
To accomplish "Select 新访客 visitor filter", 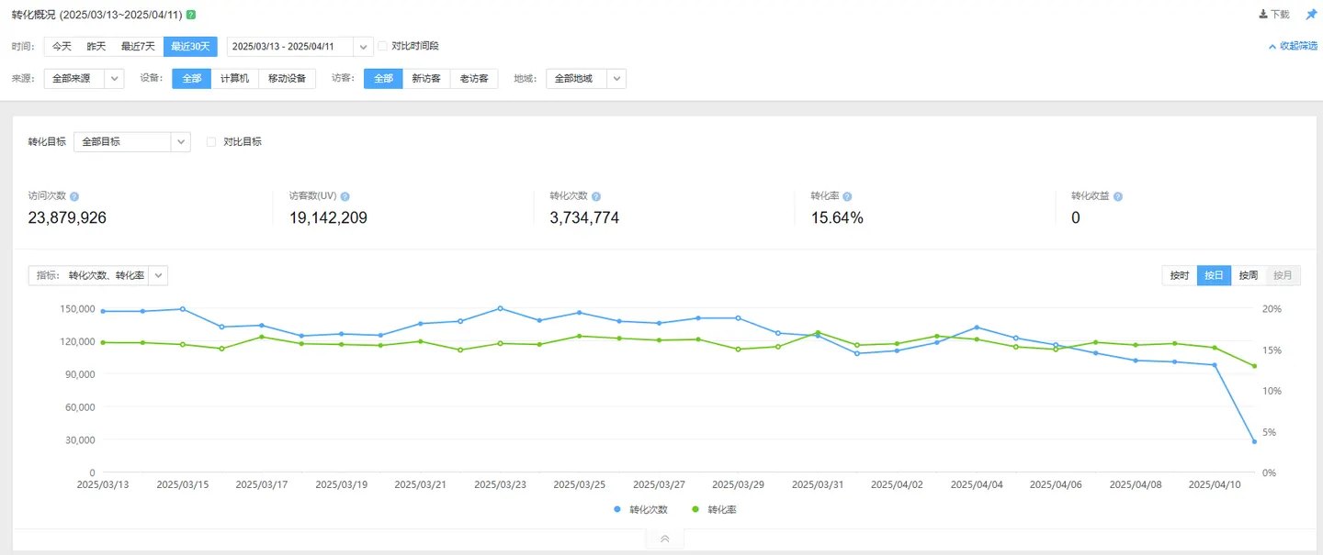I will (x=426, y=79).
